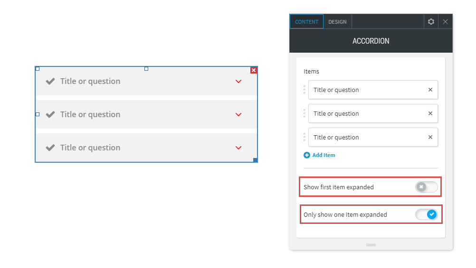Expand the first accordion row chevron
The width and height of the screenshot is (476, 268).
tap(238, 81)
